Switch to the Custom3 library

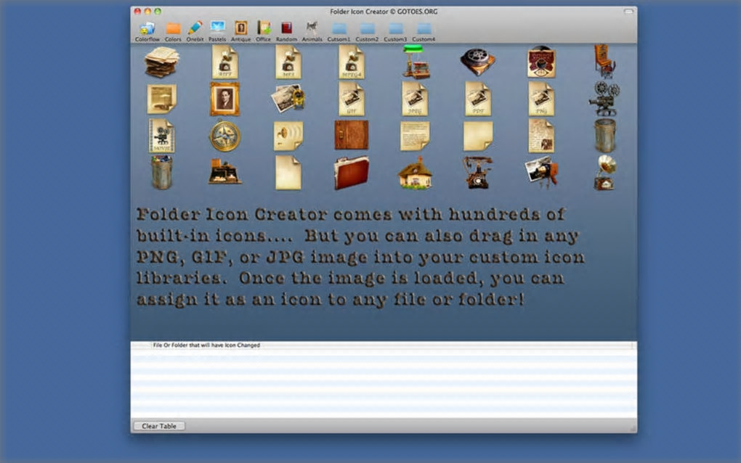pos(395,31)
